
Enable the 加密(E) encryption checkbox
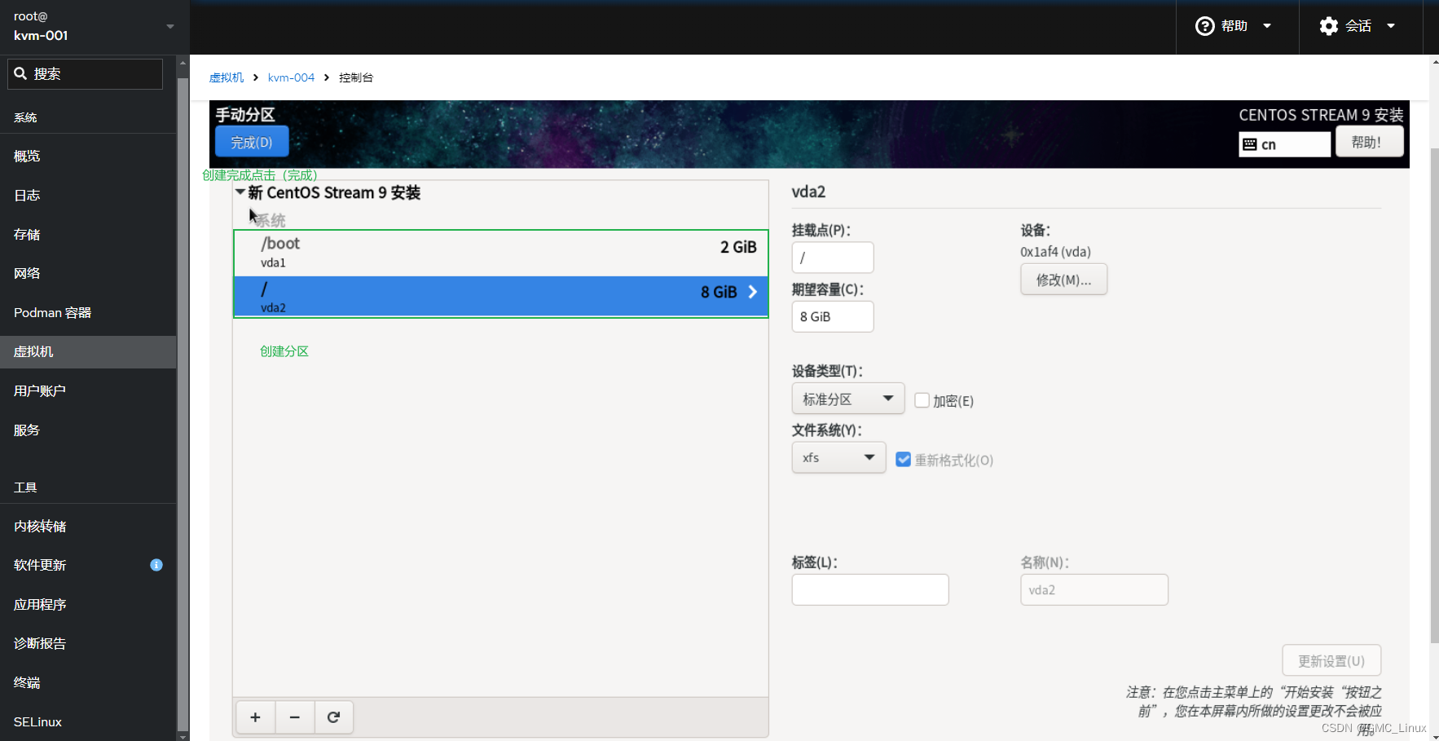pyautogui.click(x=922, y=400)
